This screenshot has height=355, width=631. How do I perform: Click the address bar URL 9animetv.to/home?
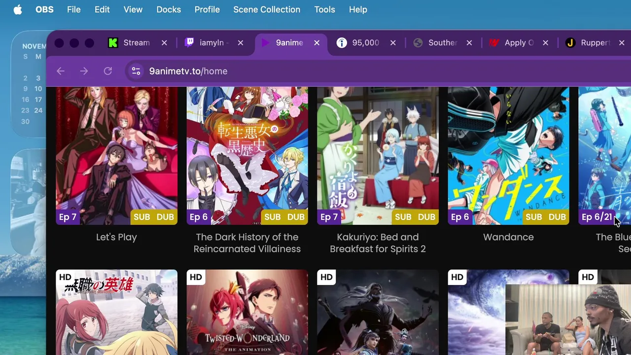(x=188, y=71)
